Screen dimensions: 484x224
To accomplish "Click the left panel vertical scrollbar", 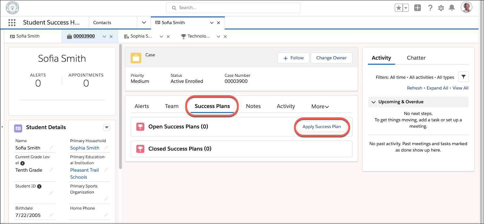I will 121,106.
